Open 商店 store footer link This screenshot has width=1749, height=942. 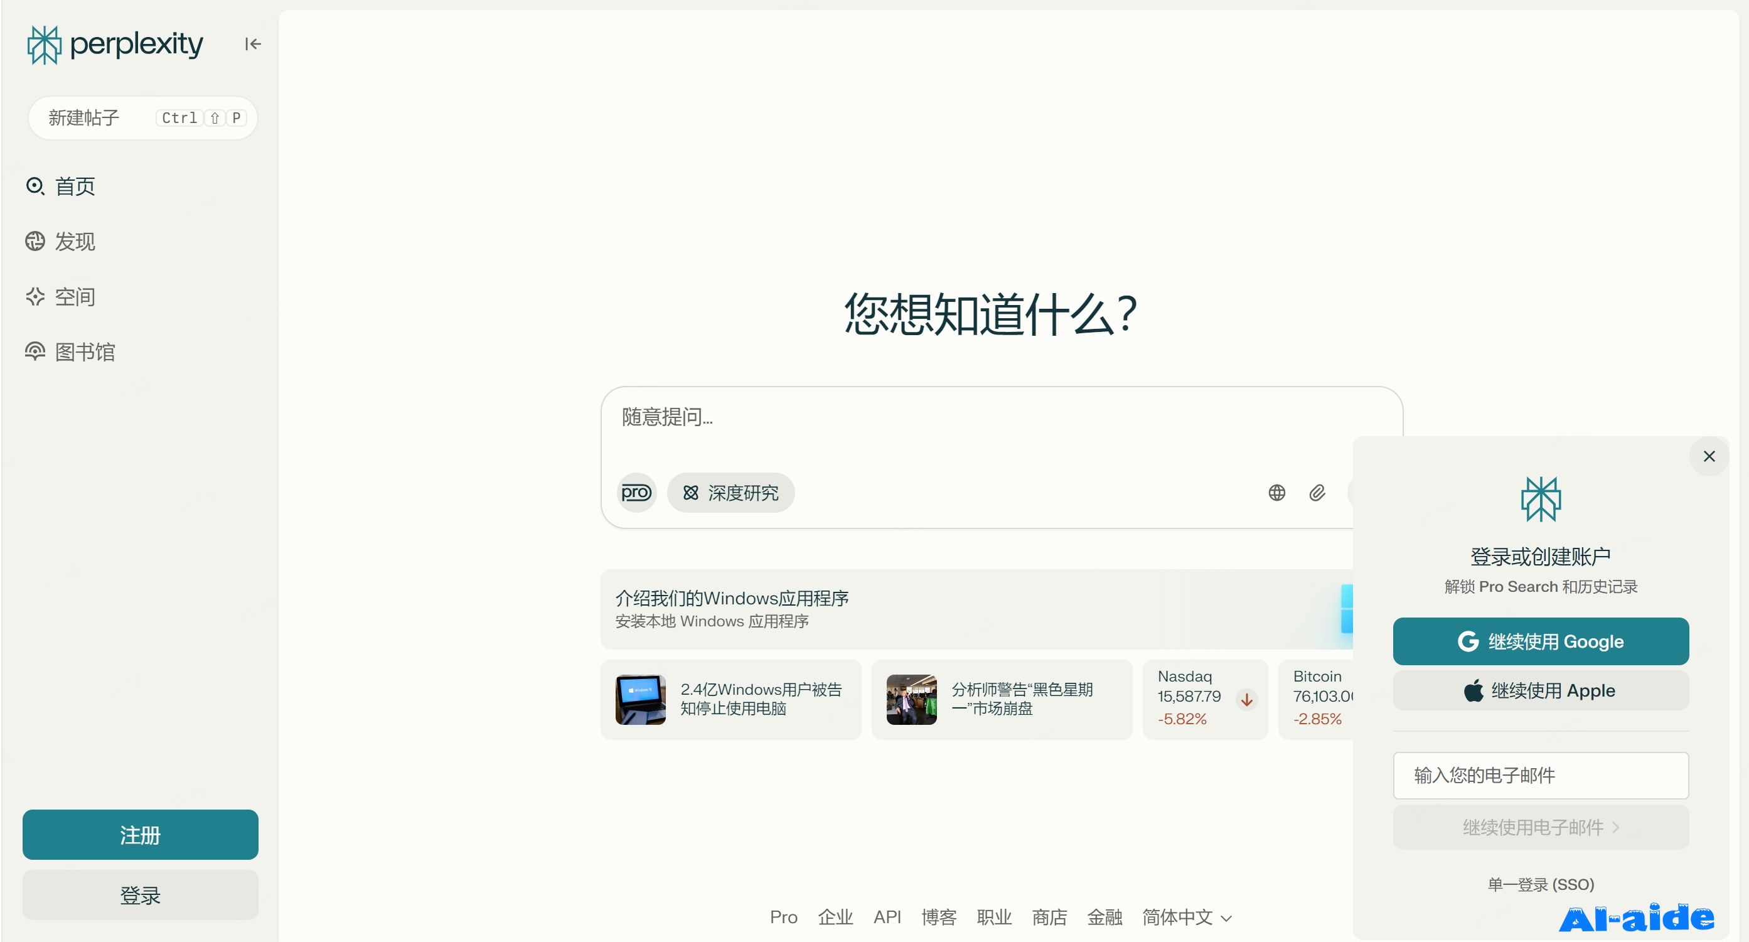1049,917
